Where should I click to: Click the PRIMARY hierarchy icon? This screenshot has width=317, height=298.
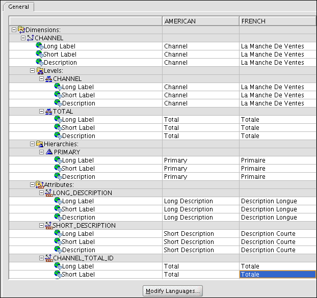(x=48, y=152)
